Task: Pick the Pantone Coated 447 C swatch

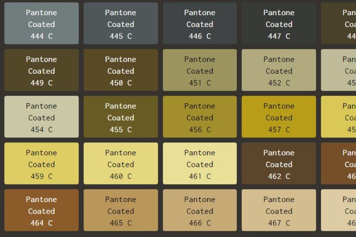Action: pyautogui.click(x=279, y=23)
